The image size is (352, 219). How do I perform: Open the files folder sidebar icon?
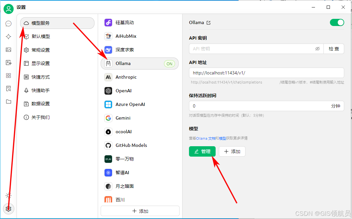coord(8,101)
